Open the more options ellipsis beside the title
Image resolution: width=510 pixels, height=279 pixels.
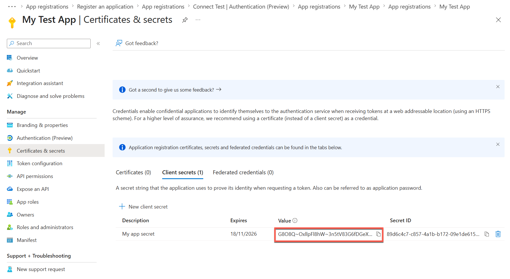(198, 20)
